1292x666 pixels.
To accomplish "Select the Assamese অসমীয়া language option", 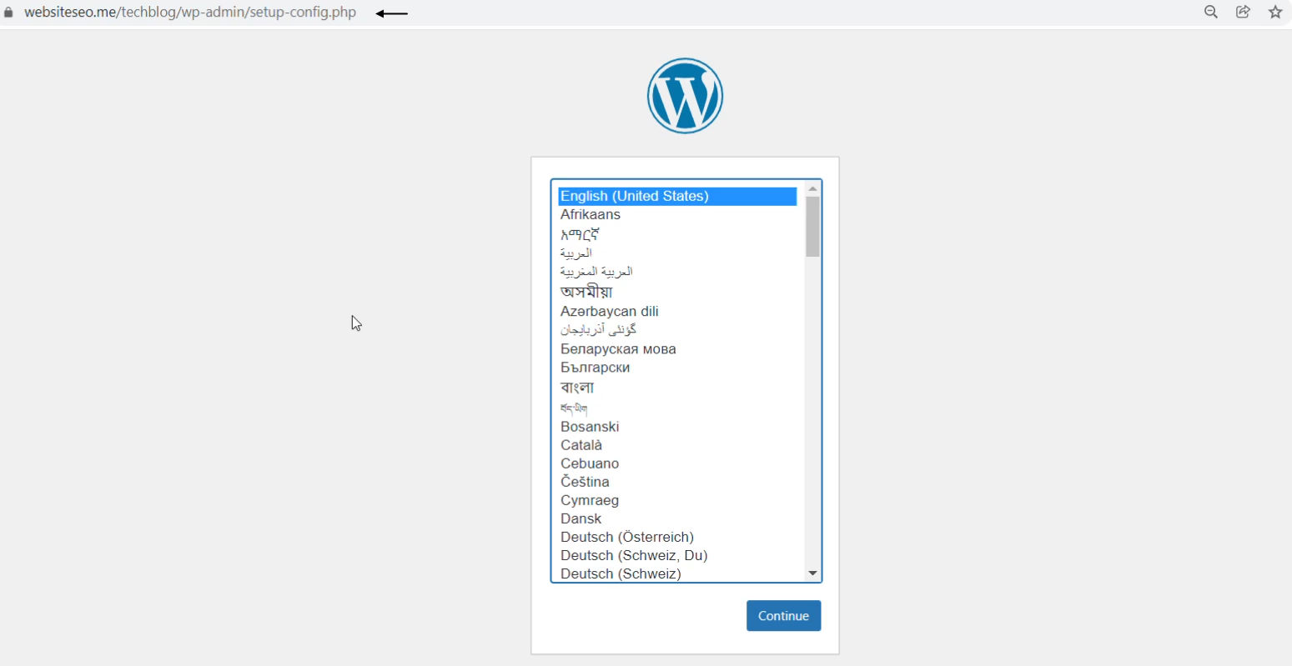I will [677, 292].
